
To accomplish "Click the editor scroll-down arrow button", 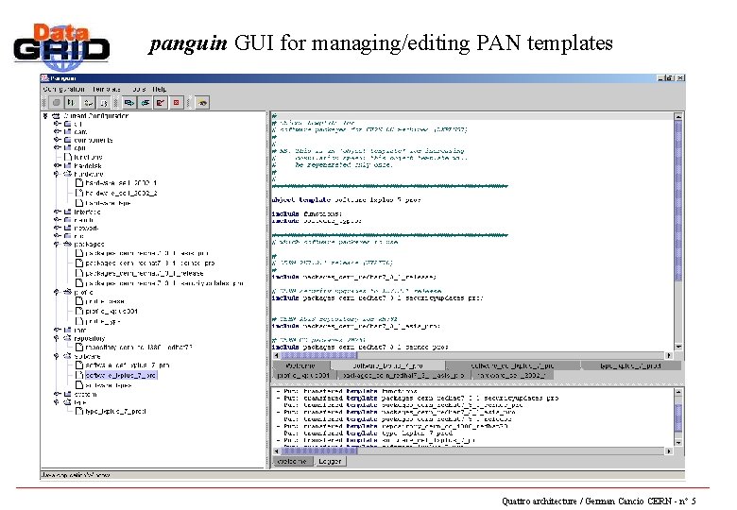I will click(678, 347).
